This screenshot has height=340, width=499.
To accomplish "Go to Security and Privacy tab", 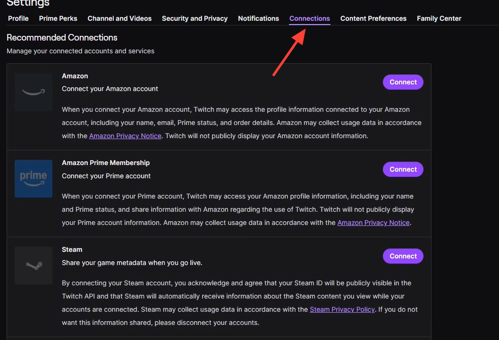I will point(195,18).
